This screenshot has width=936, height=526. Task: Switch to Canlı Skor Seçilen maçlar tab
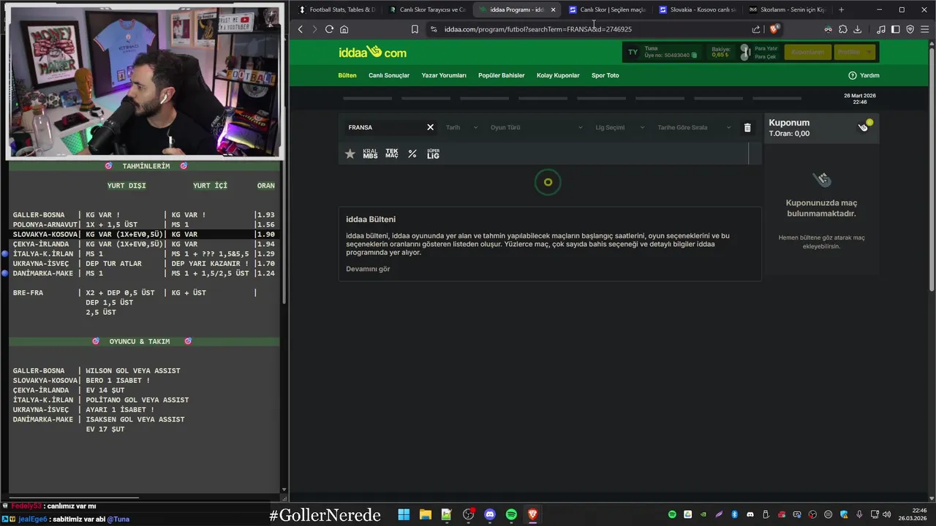[608, 9]
